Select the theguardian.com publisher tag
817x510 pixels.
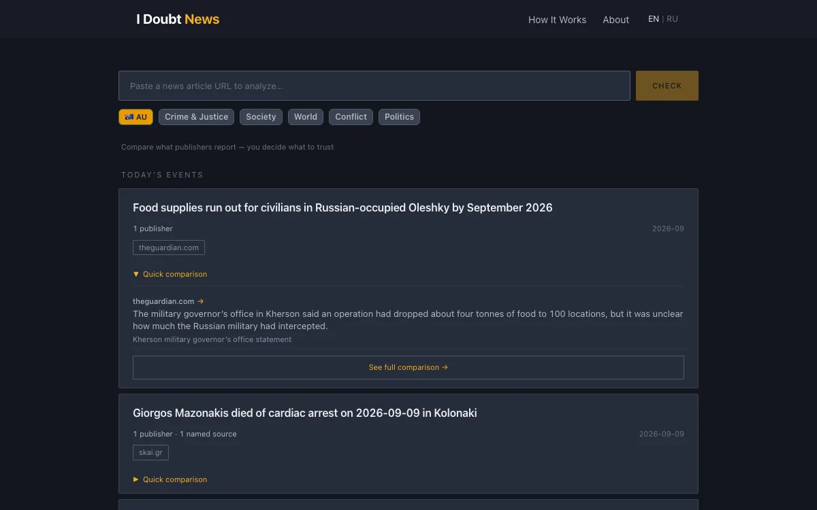169,248
